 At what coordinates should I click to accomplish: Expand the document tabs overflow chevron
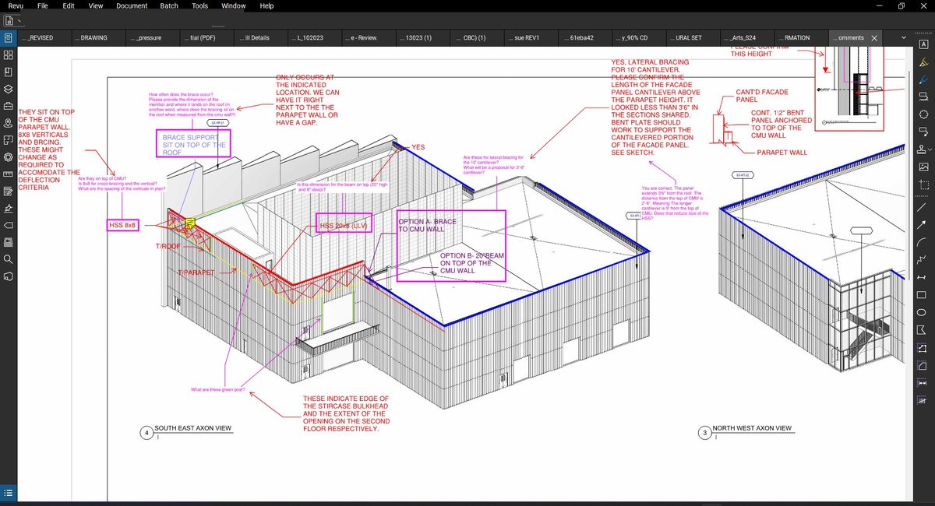(903, 37)
